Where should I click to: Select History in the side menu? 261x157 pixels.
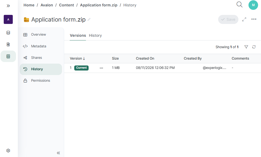coord(41,69)
